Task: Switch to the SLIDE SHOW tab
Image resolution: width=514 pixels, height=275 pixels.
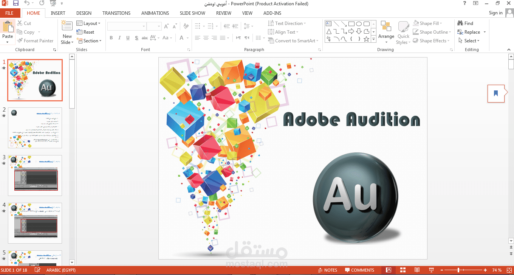Action: click(x=192, y=13)
